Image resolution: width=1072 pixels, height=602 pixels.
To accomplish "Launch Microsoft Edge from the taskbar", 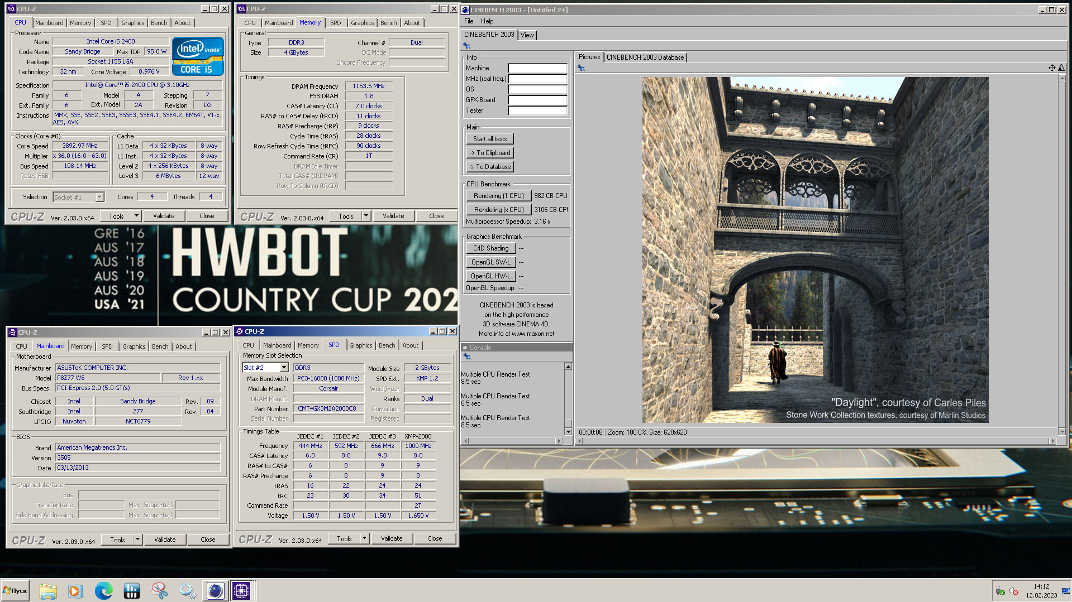I will point(103,590).
